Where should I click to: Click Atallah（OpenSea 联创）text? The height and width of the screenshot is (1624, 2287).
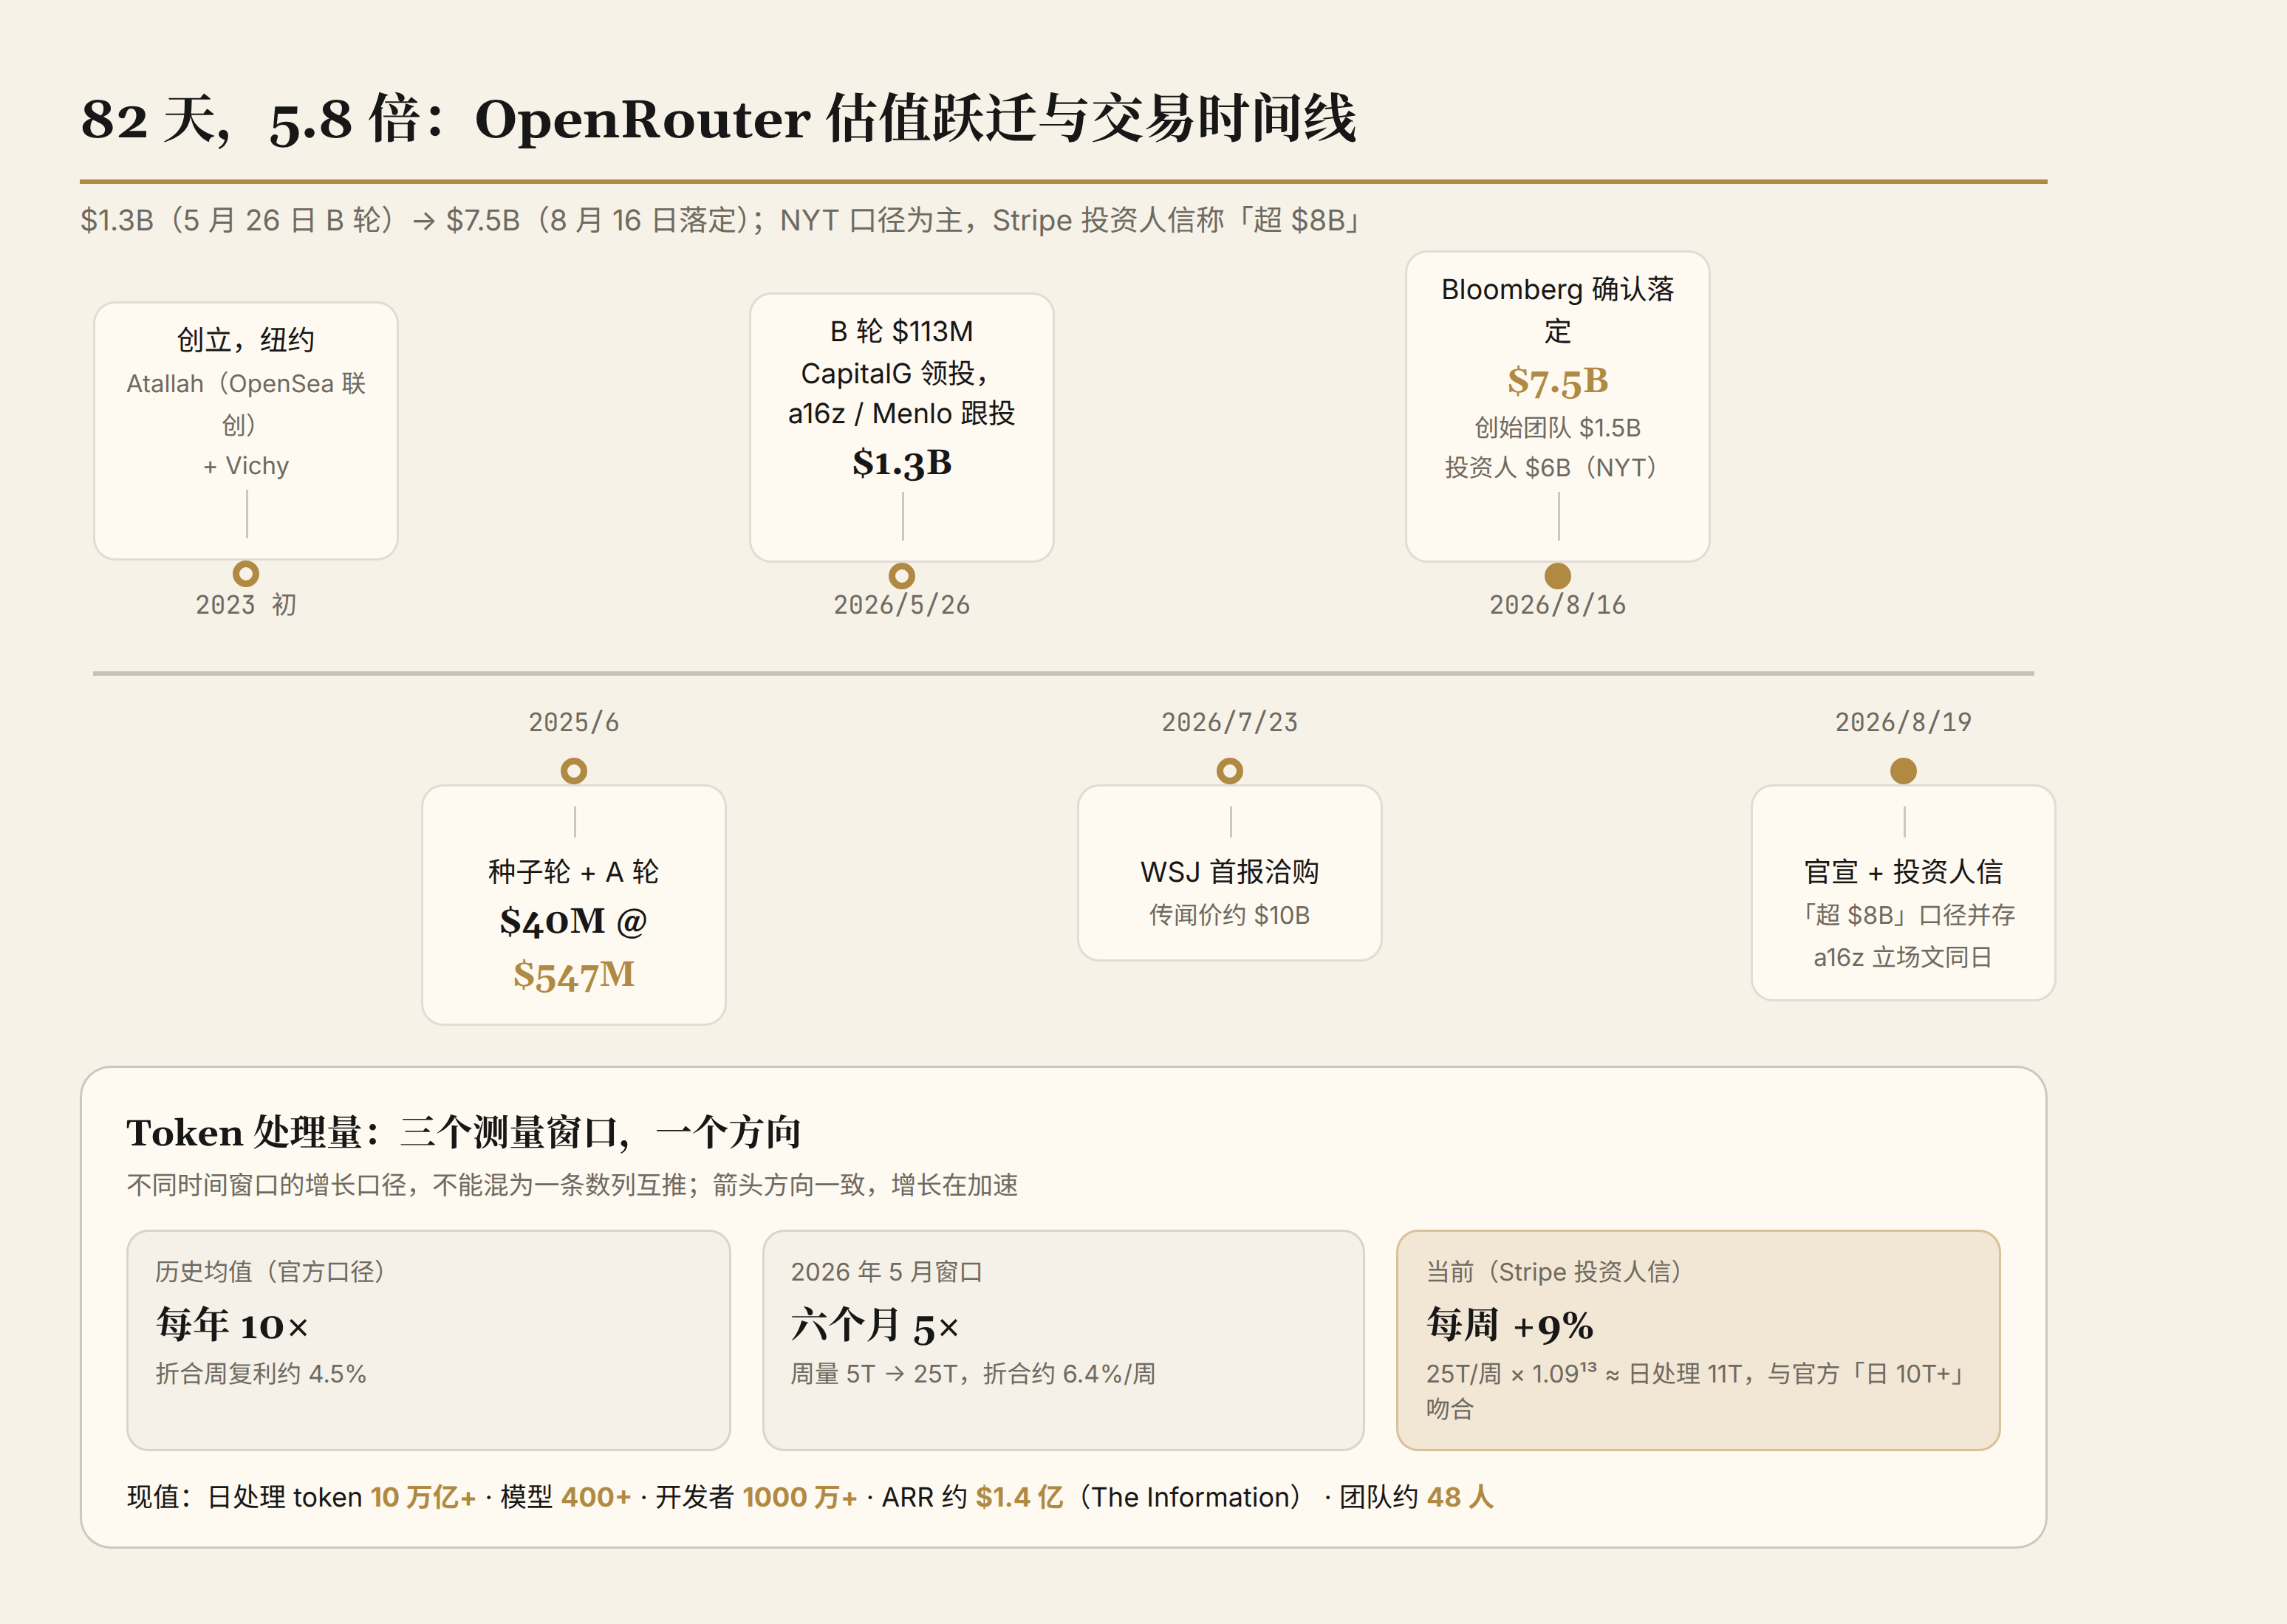click(246, 404)
